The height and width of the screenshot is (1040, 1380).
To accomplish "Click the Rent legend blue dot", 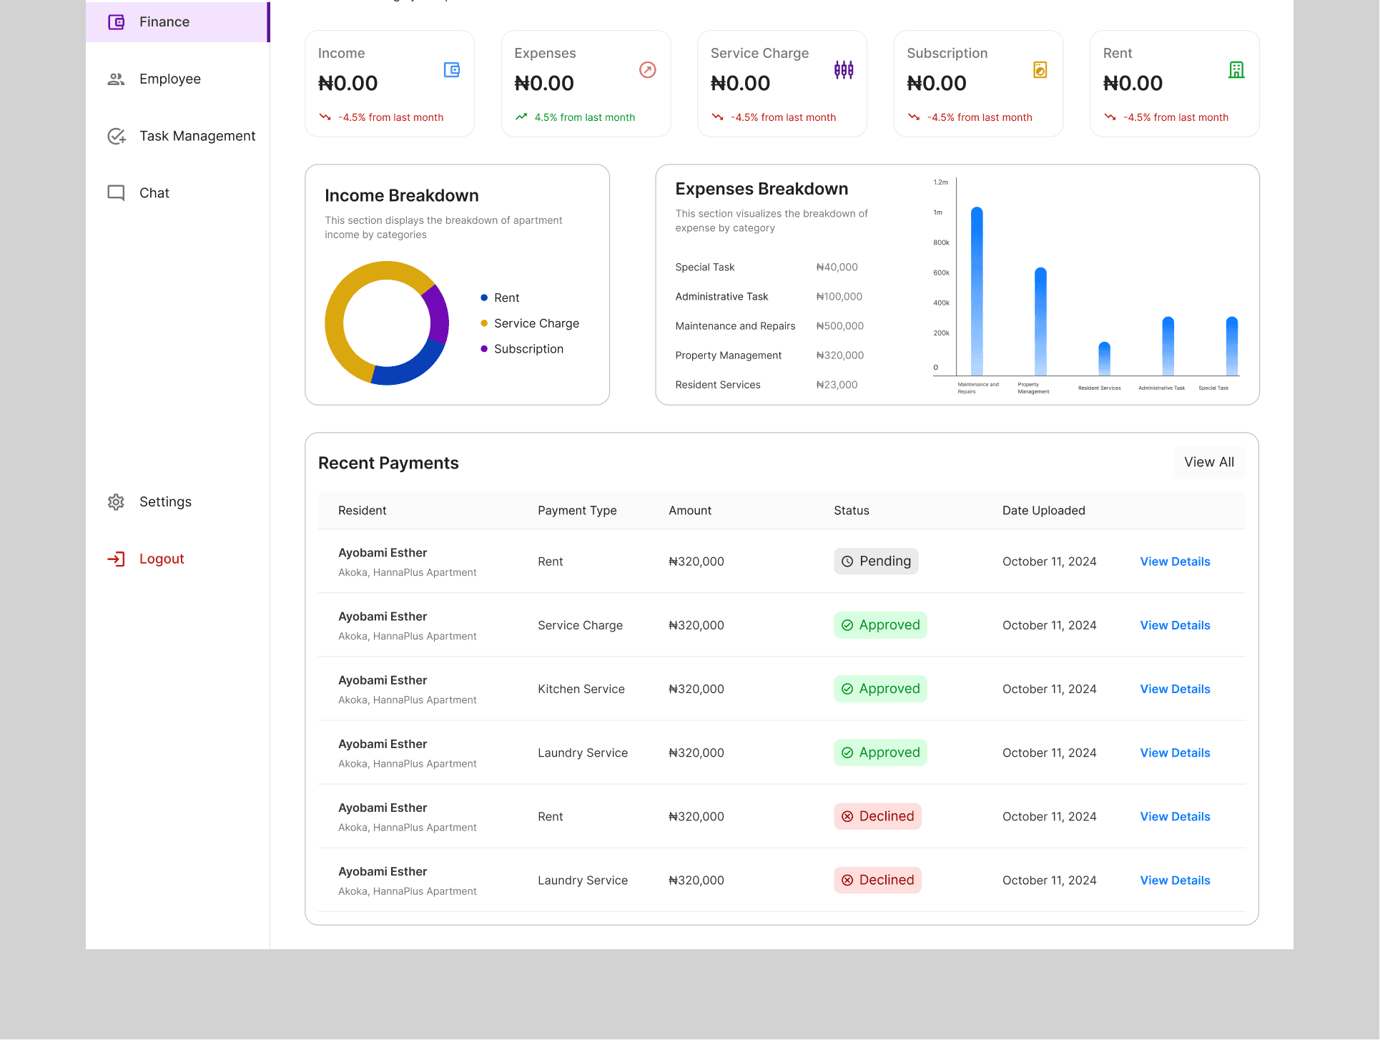I will pos(484,298).
